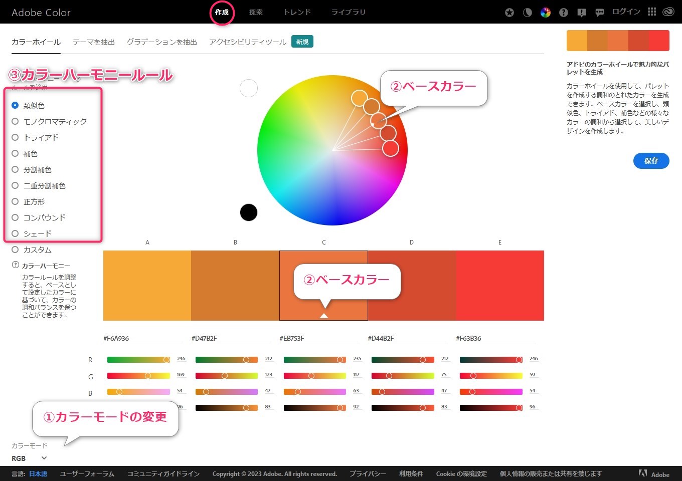
Task: Open help via the question mark icon
Action: [564, 13]
